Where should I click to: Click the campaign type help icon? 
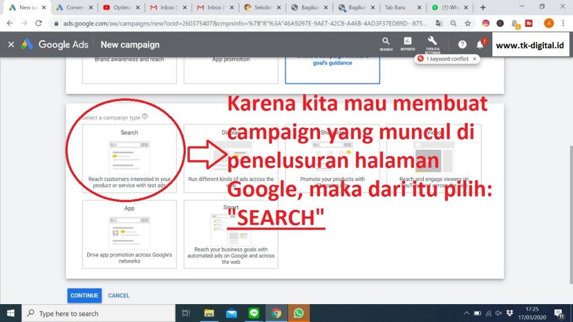(145, 117)
